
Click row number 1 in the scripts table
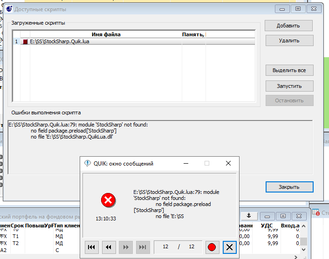click(16, 41)
